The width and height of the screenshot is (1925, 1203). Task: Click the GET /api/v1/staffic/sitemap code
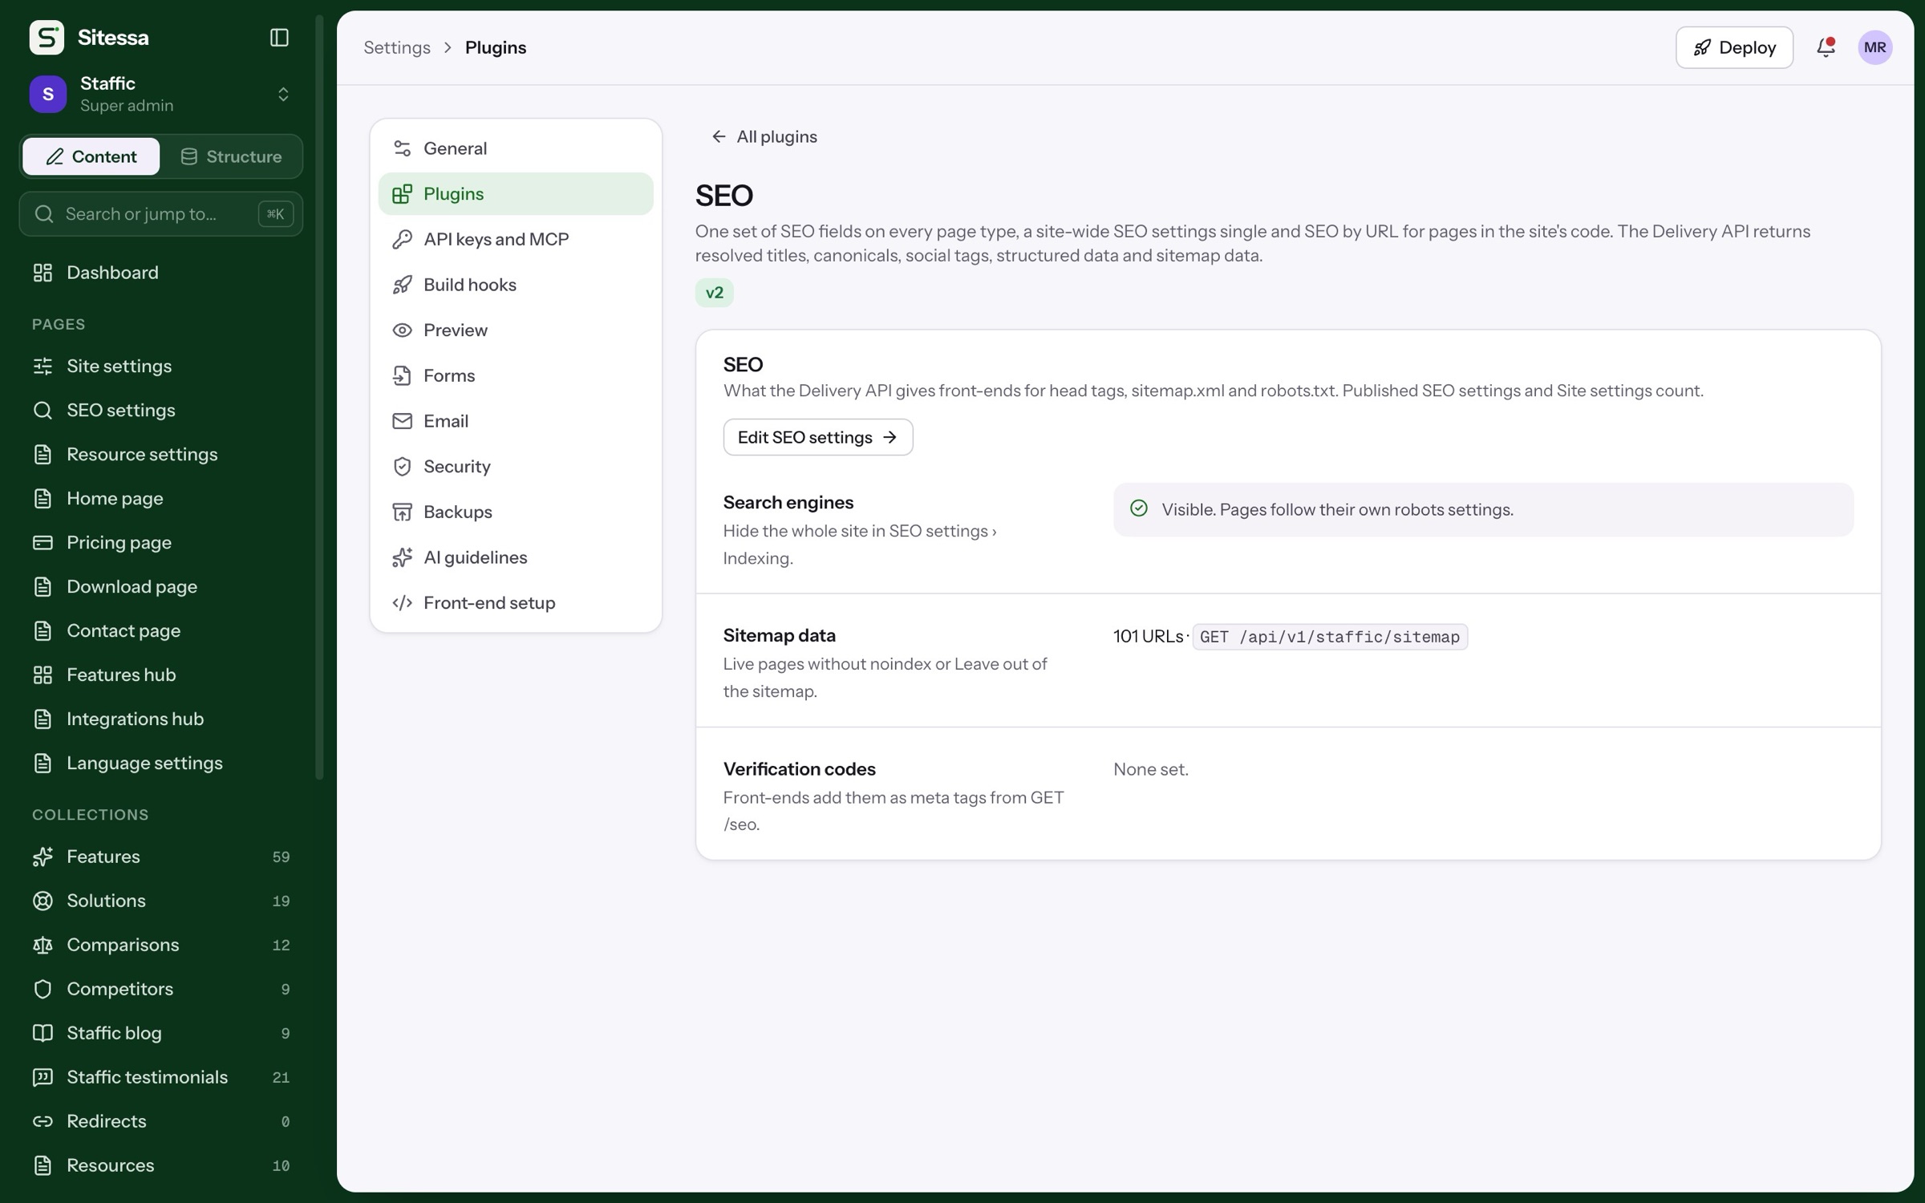coord(1330,637)
